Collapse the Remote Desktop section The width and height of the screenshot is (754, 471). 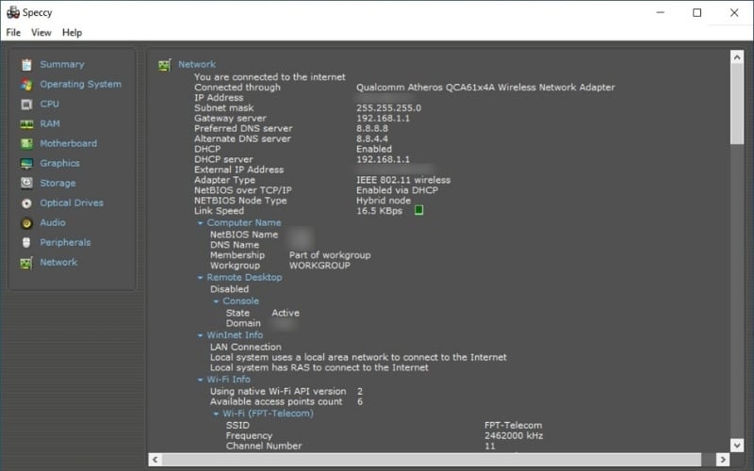click(200, 278)
